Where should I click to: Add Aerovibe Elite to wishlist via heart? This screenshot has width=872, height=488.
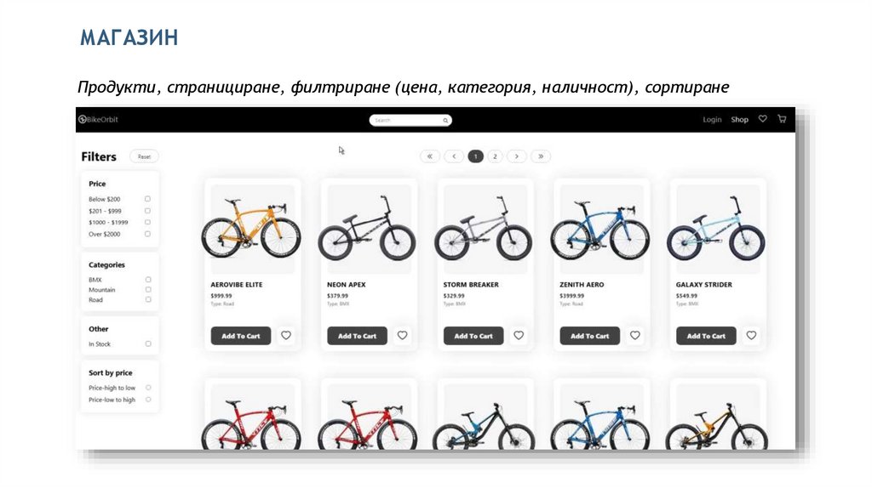[x=286, y=335]
